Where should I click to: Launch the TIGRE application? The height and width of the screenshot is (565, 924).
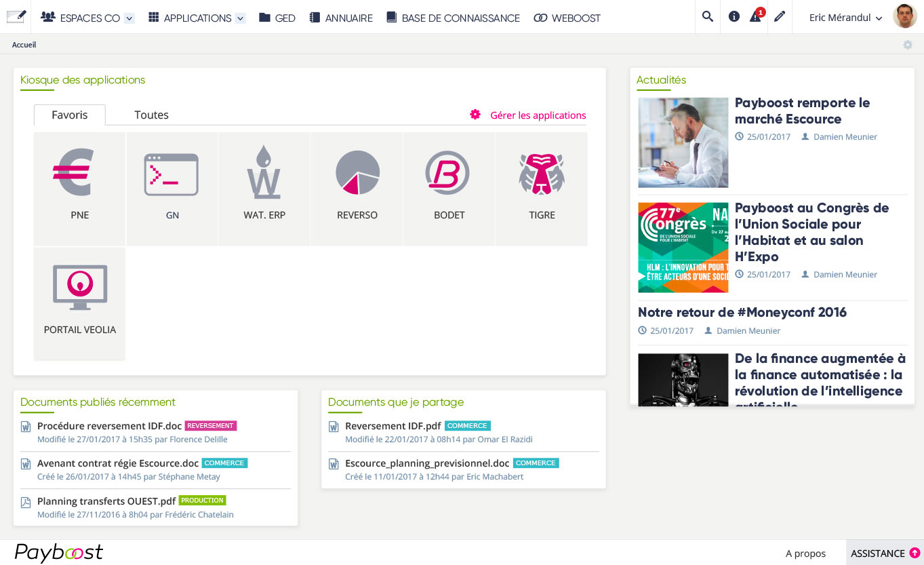pyautogui.click(x=542, y=189)
